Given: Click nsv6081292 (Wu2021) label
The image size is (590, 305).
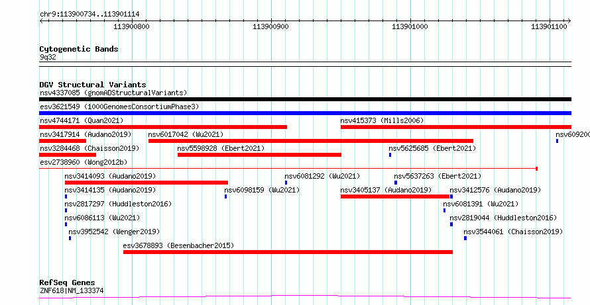Looking at the screenshot, I should click(322, 176).
